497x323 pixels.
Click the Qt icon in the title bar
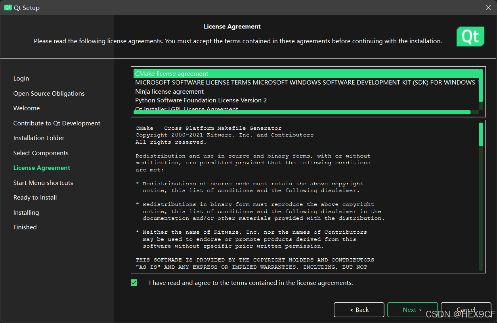coord(8,8)
